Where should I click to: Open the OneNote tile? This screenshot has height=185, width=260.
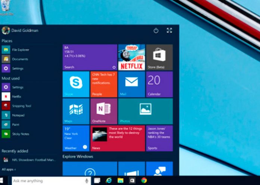pyautogui.click(x=104, y=111)
